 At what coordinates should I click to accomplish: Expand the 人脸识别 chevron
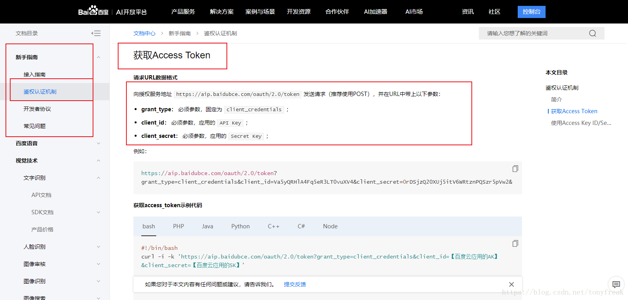(99, 247)
